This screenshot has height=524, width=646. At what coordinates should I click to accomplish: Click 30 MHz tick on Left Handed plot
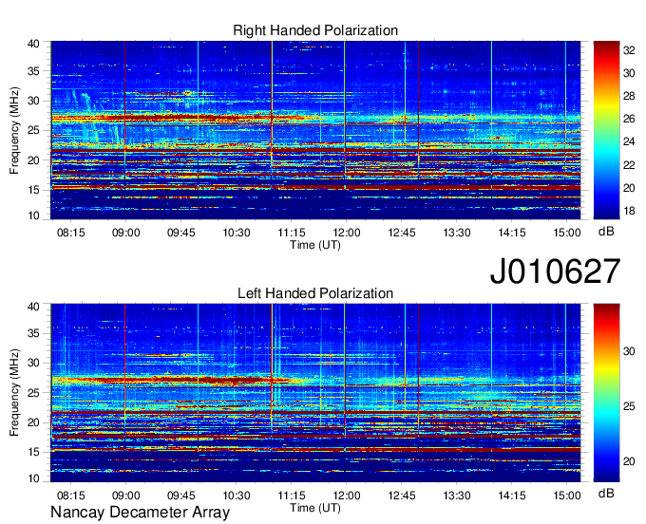(33, 363)
